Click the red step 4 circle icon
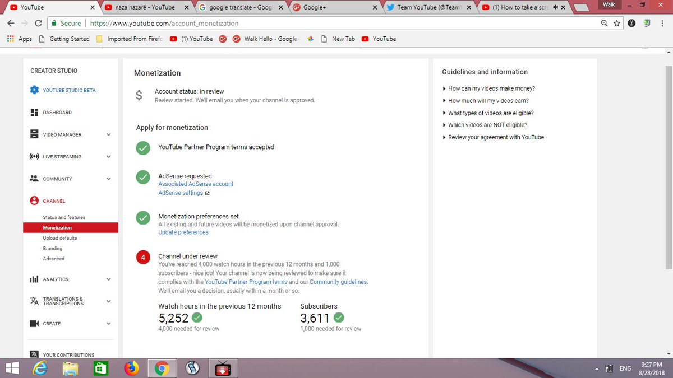Screen dimensions: 673x378 tap(143, 258)
